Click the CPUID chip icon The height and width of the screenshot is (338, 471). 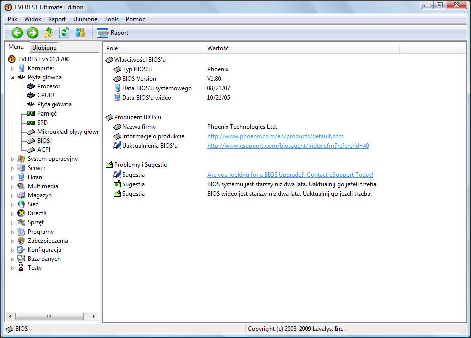[x=31, y=95]
